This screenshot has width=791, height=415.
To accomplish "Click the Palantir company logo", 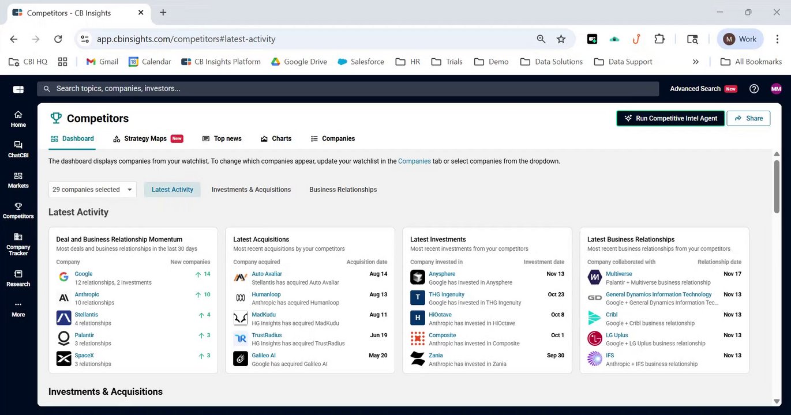I will (x=63, y=338).
